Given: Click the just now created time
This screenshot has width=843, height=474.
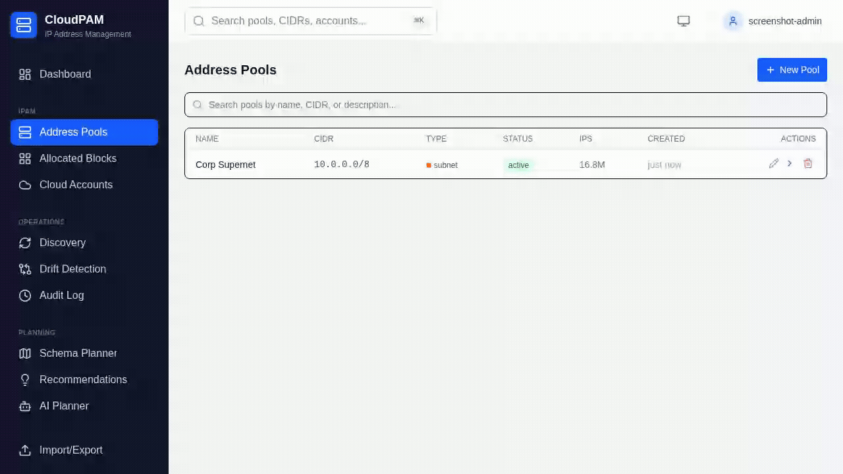Looking at the screenshot, I should (x=665, y=165).
